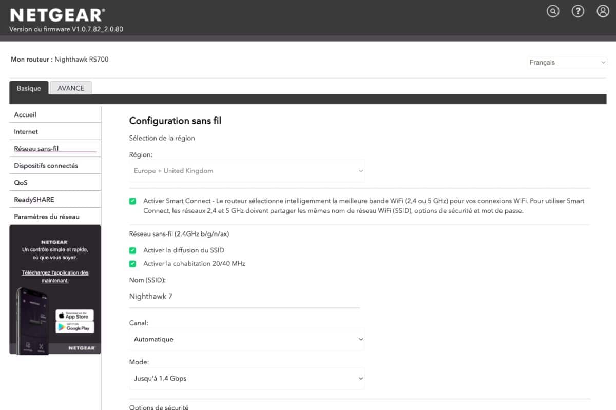Open ReadySHARE in the sidebar
Image resolution: width=616 pixels, height=410 pixels.
(x=55, y=200)
